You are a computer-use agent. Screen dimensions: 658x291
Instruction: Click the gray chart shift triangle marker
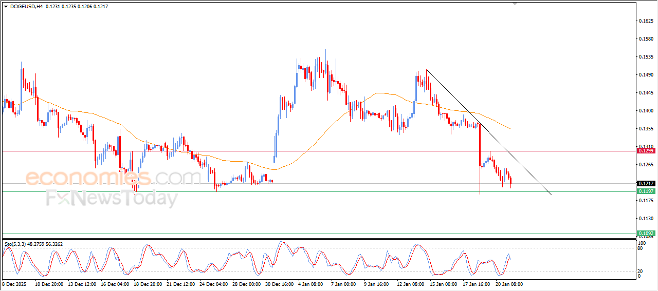[x=515, y=4]
